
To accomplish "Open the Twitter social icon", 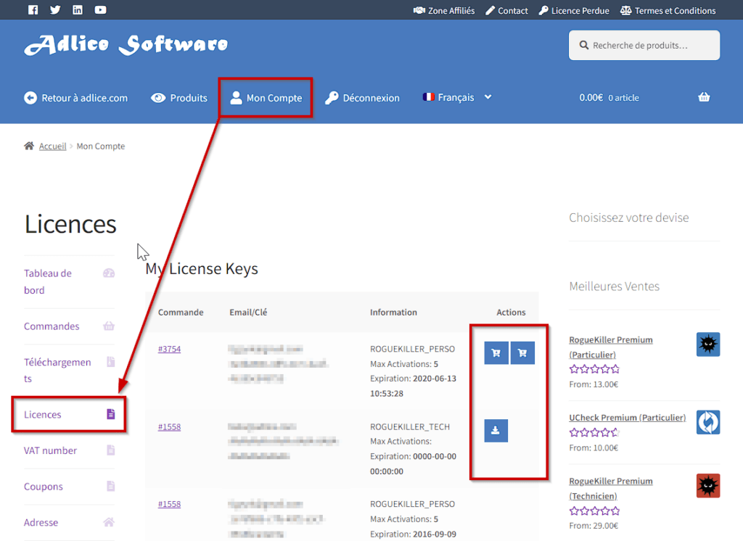I will pyautogui.click(x=55, y=10).
